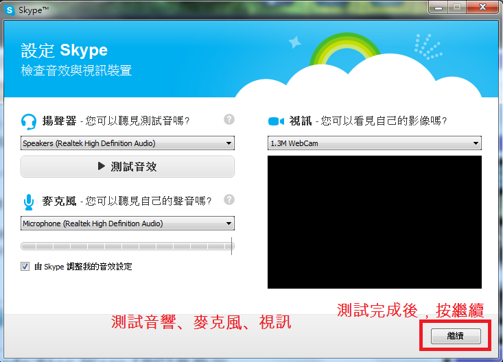
Task: Open the Microphone (Realtek High Definition Audio) dropdown
Action: point(128,223)
